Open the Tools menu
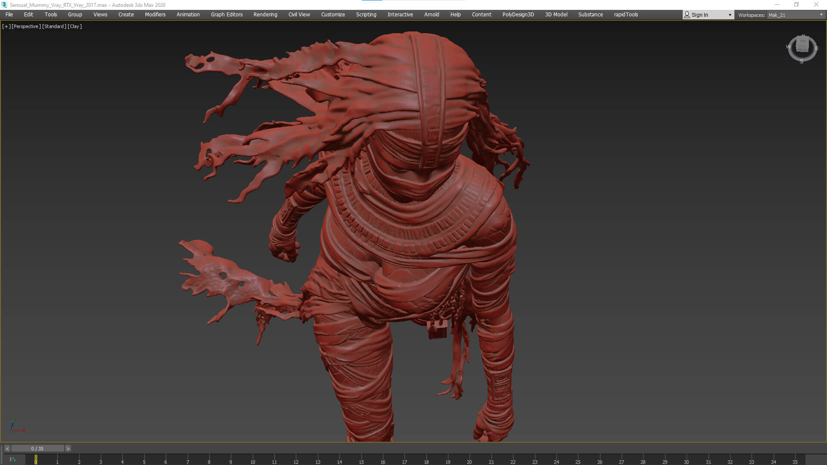 click(51, 15)
